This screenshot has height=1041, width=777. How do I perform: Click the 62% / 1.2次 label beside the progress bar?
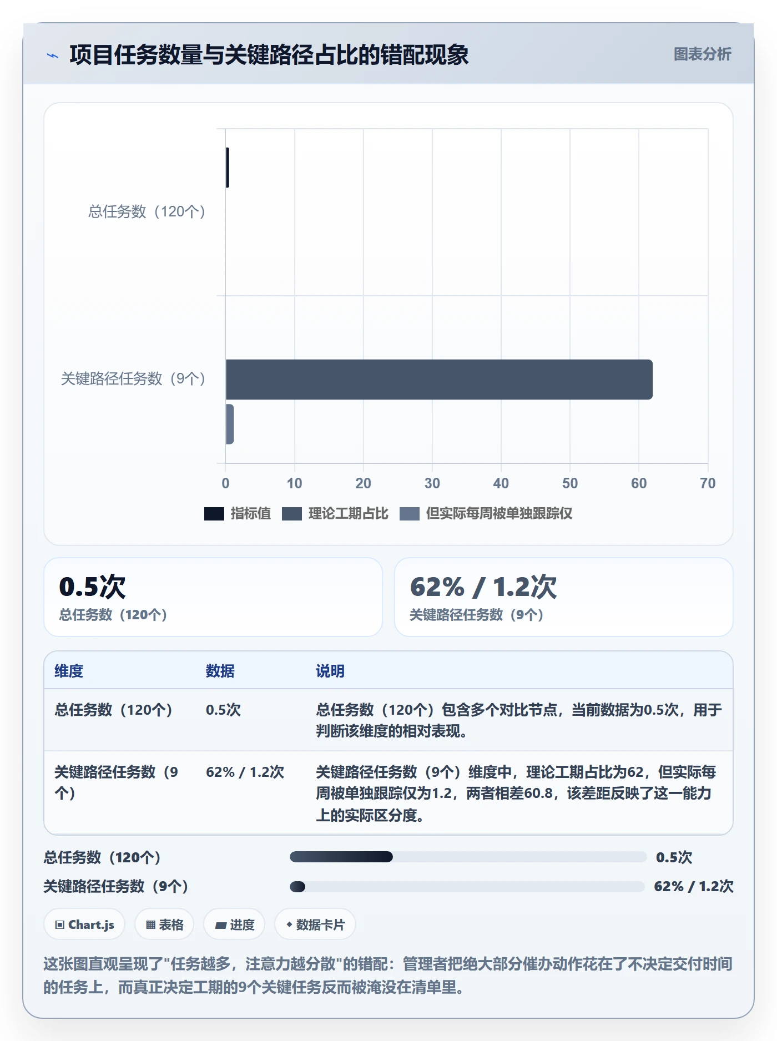[694, 886]
